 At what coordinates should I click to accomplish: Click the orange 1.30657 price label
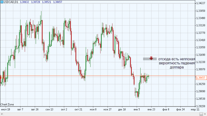click(201, 78)
